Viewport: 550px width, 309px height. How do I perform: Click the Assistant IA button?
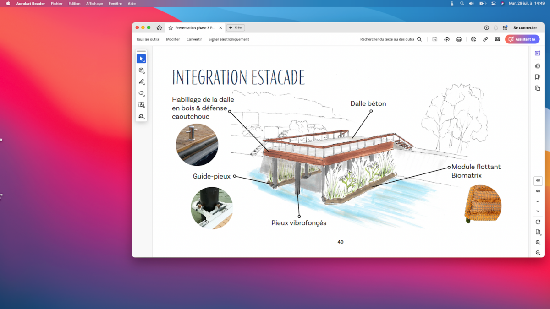[522, 39]
